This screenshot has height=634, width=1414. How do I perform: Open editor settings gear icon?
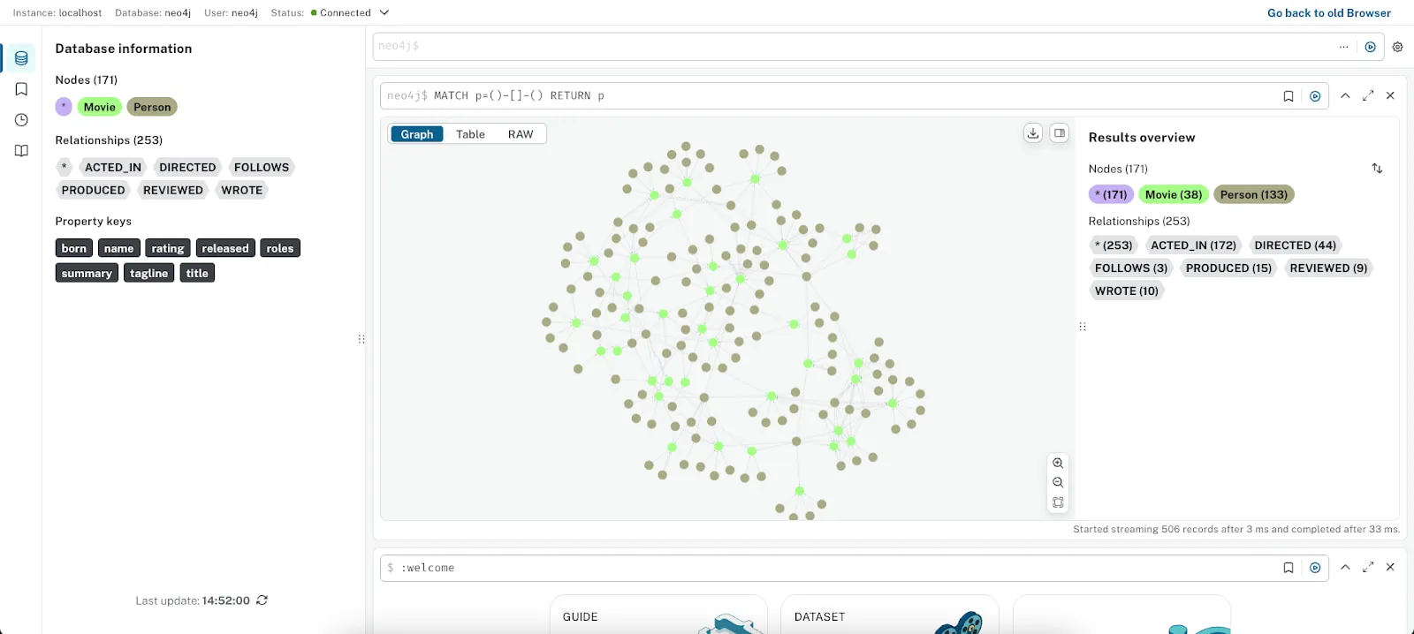1397,47
